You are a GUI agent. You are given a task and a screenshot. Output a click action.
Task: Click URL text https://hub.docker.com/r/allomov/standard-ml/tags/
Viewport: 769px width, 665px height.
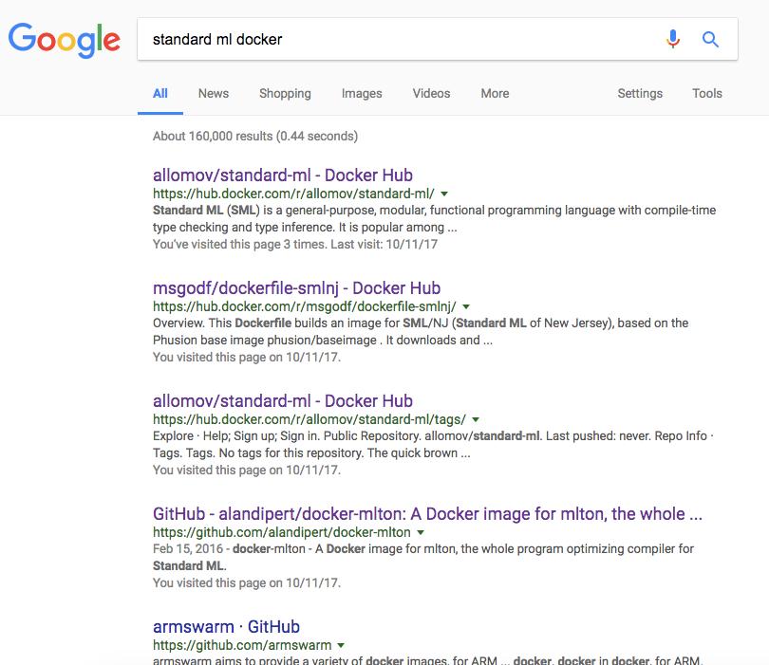[309, 419]
